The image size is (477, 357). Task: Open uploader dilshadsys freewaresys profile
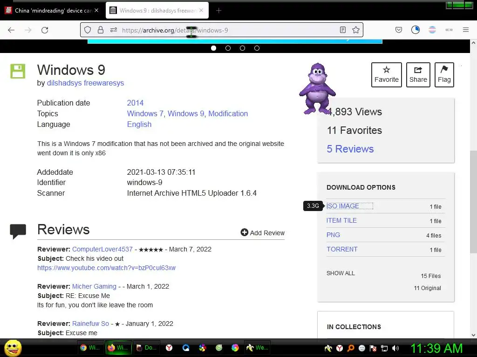(x=86, y=83)
